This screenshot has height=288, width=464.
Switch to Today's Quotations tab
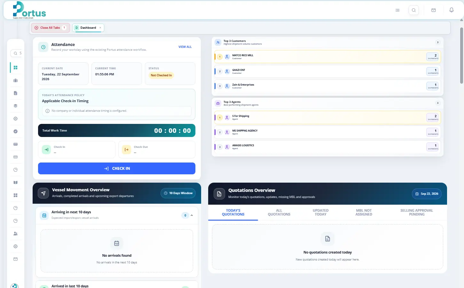tap(233, 212)
